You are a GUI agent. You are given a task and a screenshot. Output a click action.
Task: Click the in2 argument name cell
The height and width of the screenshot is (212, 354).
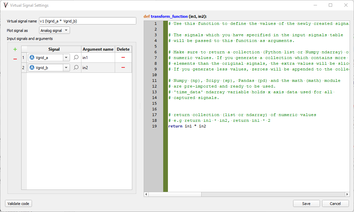(x=98, y=67)
